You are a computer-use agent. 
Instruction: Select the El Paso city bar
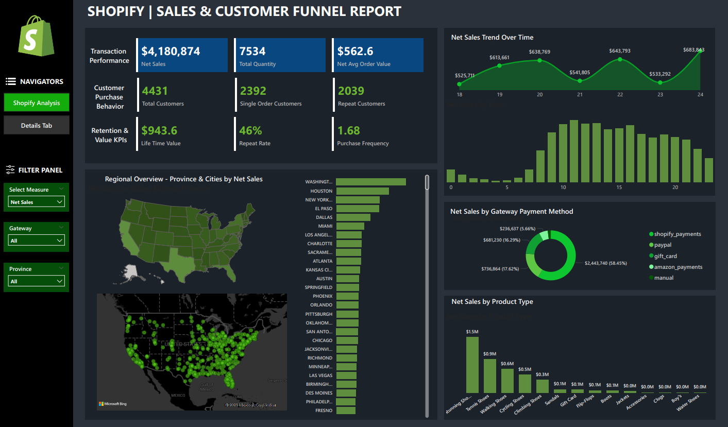(x=358, y=209)
